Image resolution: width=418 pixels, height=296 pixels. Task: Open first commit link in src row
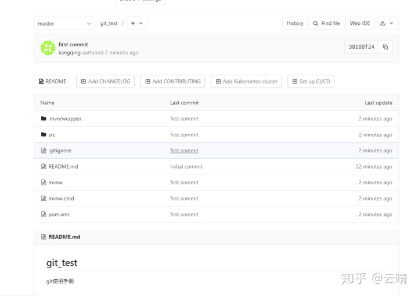point(184,134)
